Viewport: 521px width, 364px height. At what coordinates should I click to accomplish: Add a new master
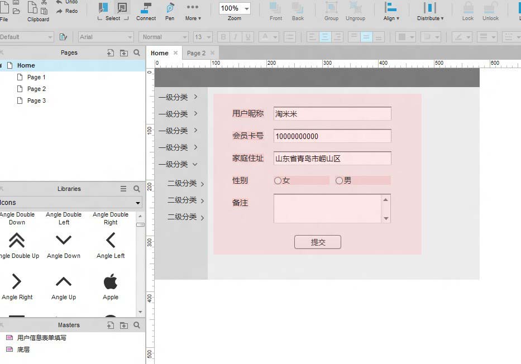tap(111, 325)
